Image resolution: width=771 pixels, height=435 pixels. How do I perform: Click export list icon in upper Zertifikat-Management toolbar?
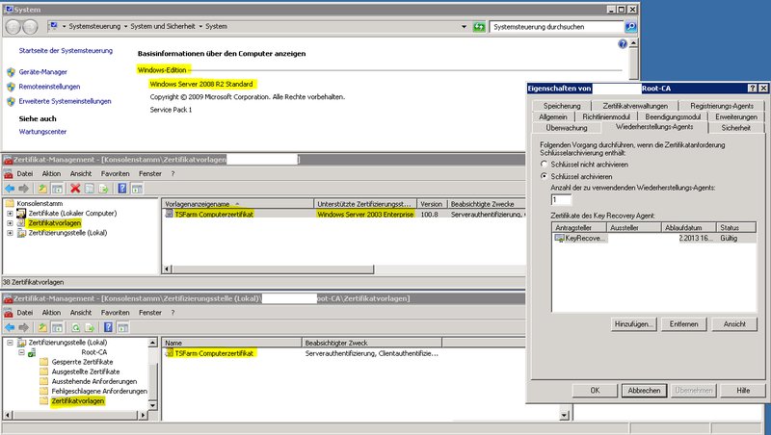coord(103,189)
